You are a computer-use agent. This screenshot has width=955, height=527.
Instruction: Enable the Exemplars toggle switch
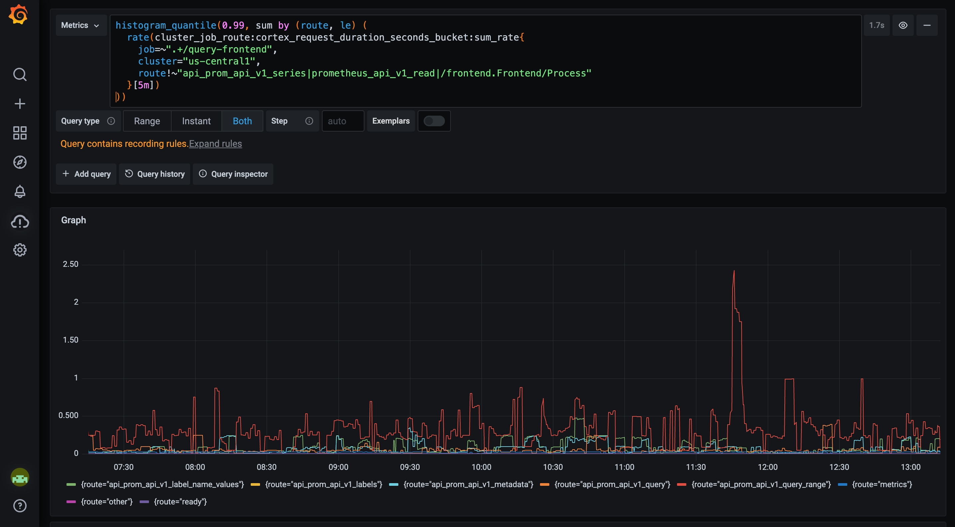click(x=434, y=121)
